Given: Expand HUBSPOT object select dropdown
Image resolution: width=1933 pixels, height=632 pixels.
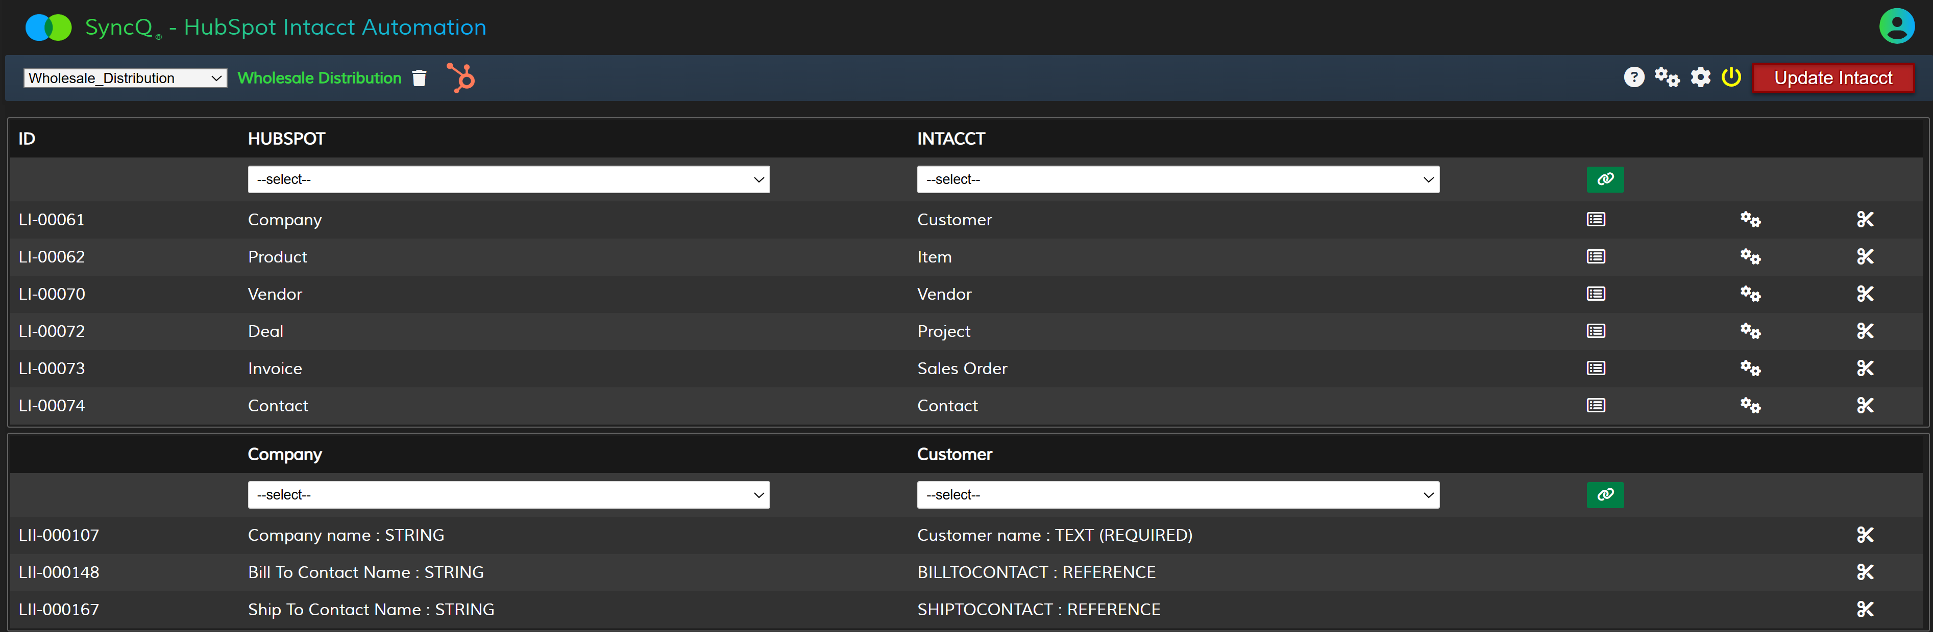Looking at the screenshot, I should pos(508,179).
